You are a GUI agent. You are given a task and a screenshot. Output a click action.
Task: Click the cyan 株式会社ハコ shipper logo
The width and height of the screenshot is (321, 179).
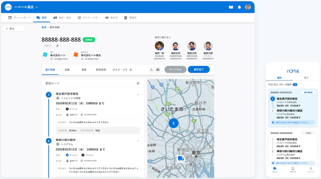tap(45, 55)
